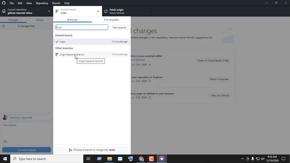Click the taskbar clock showing 9:29 AM
The image size is (290, 163).
coord(272,159)
